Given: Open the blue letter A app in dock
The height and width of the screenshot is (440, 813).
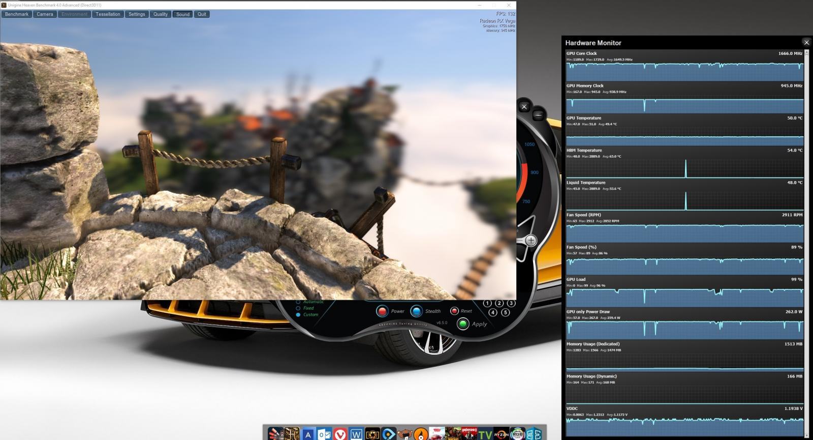Looking at the screenshot, I should coord(308,434).
